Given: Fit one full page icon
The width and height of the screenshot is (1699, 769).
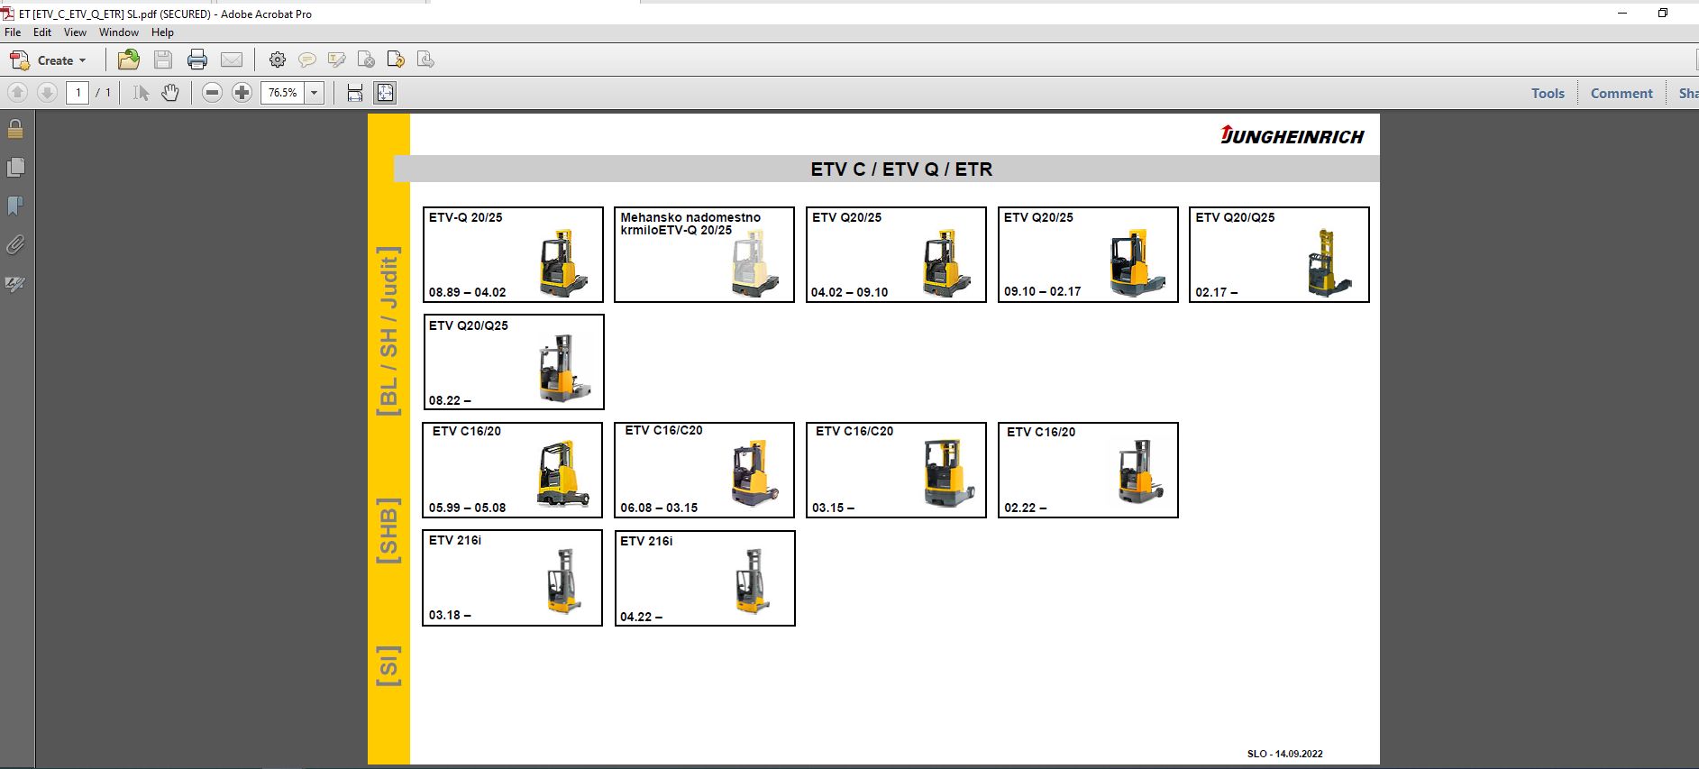Looking at the screenshot, I should pyautogui.click(x=385, y=93).
